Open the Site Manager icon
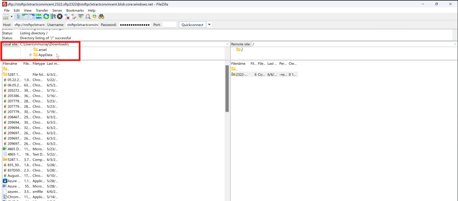Viewport: 458px width, 201px height. pyautogui.click(x=6, y=16)
